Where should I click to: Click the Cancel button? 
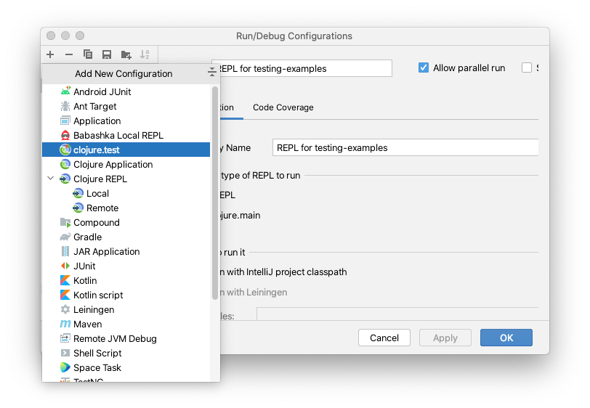click(x=384, y=338)
